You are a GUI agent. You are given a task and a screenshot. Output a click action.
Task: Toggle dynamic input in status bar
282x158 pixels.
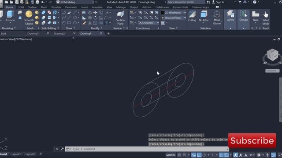pos(194,155)
